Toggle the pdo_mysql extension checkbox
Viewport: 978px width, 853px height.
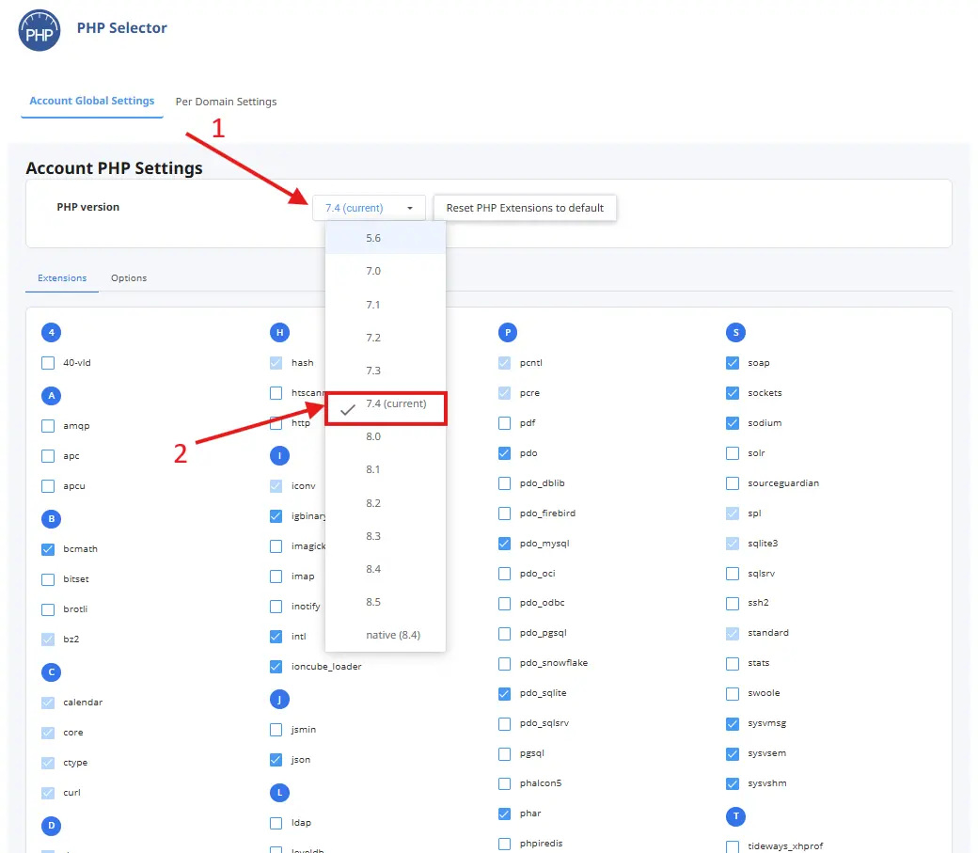point(505,544)
